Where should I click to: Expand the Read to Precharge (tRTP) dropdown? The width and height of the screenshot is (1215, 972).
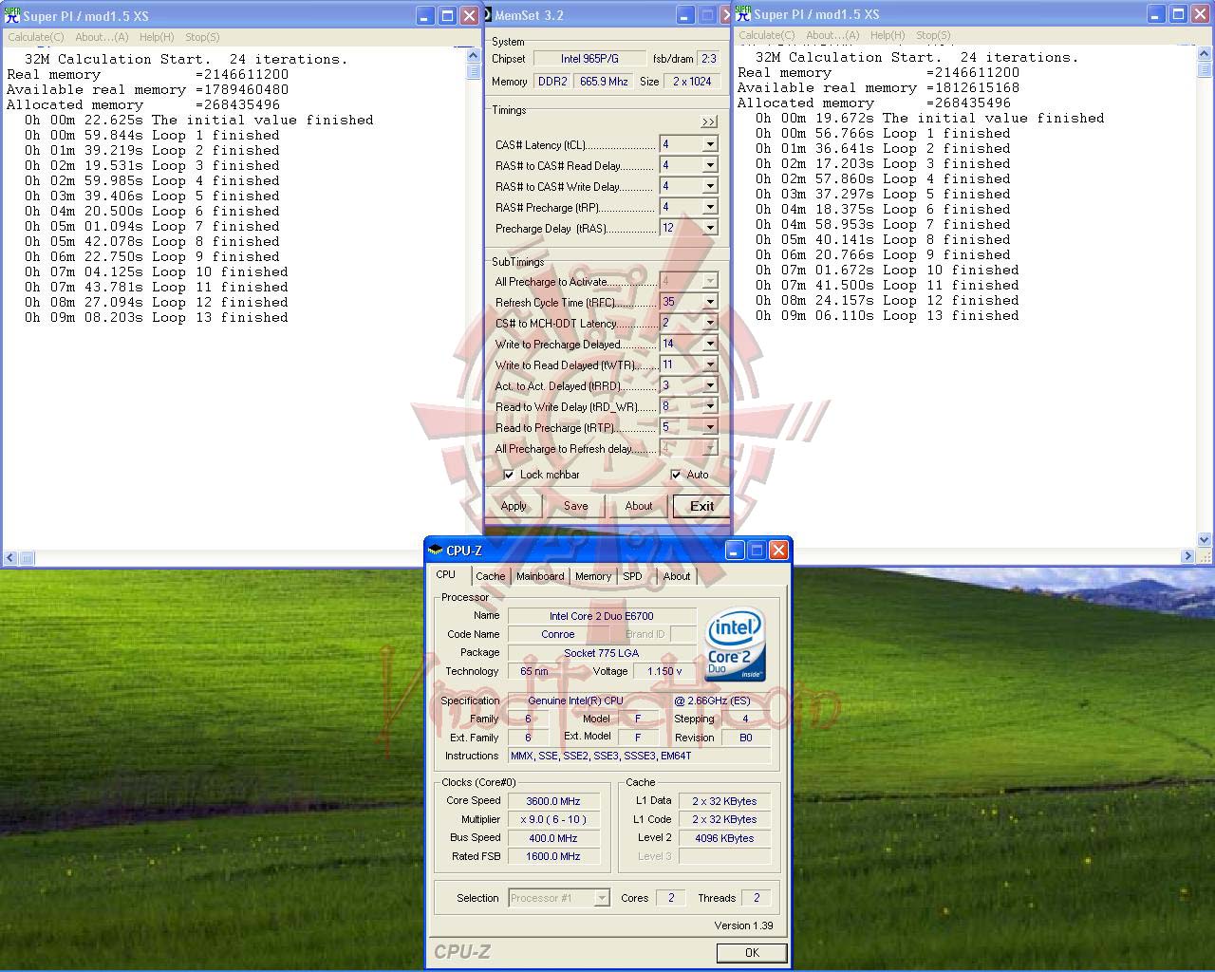coord(709,427)
